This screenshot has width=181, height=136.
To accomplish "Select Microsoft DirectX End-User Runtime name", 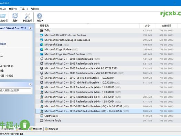I will pos(65,35).
